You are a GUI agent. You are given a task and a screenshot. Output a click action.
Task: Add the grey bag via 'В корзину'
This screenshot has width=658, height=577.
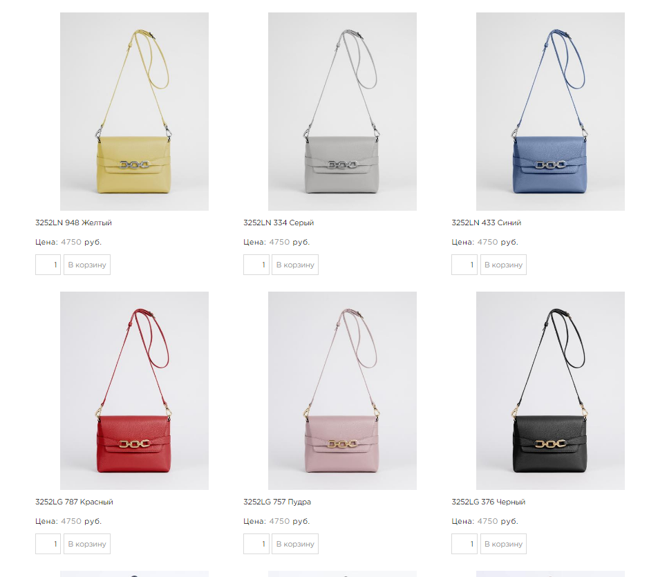tap(295, 265)
